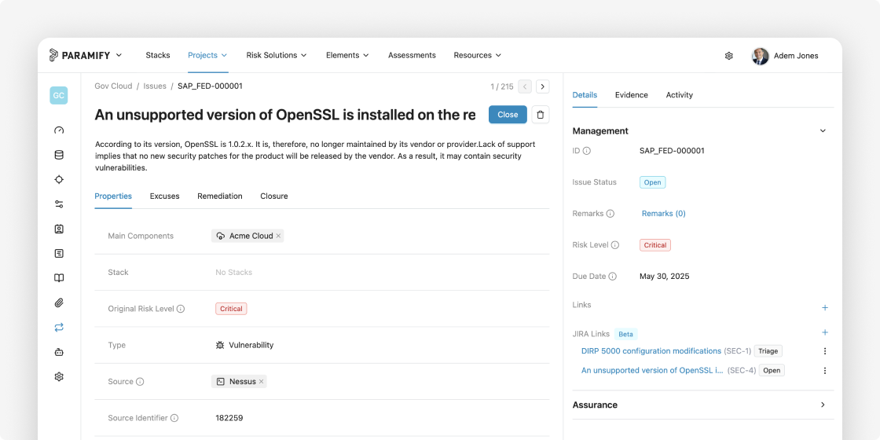Remove the Nessus source tag
This screenshot has width=880, height=440.
point(261,382)
